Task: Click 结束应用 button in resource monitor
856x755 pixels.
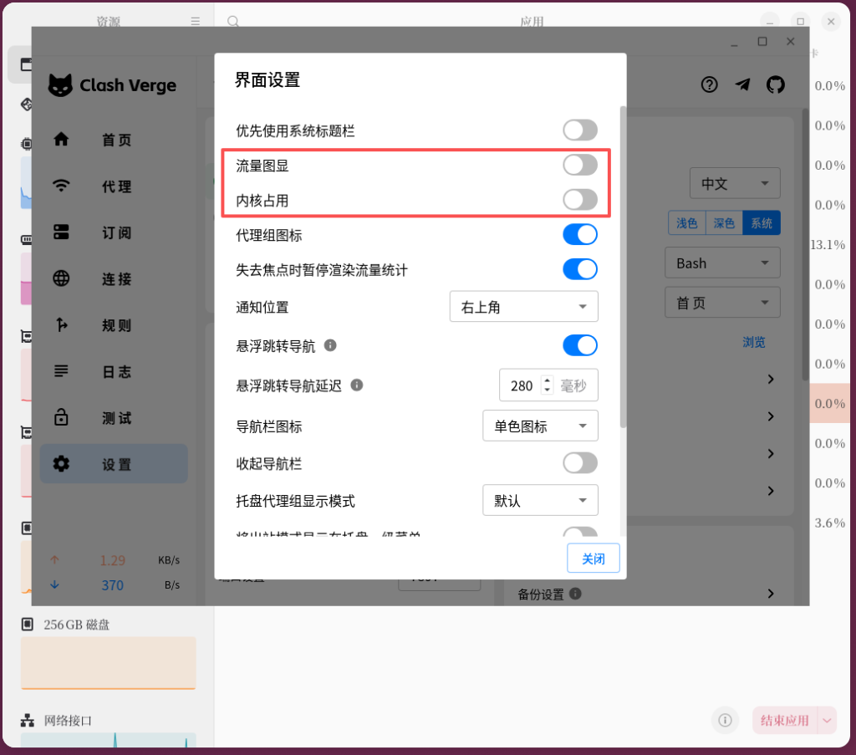Action: click(x=784, y=721)
